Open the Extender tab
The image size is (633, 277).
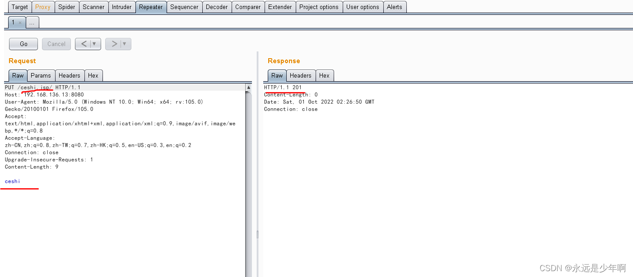pyautogui.click(x=280, y=7)
